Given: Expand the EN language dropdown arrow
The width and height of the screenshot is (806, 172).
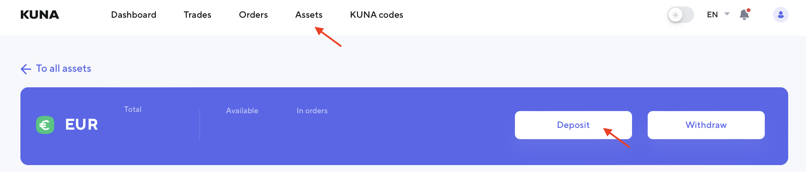Looking at the screenshot, I should [x=727, y=14].
